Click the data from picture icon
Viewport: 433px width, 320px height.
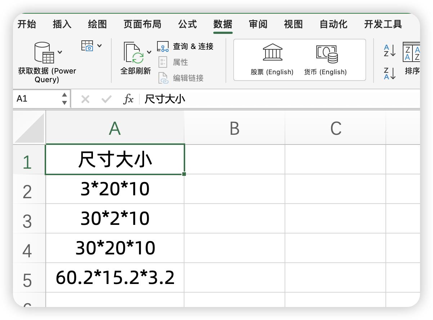point(88,46)
